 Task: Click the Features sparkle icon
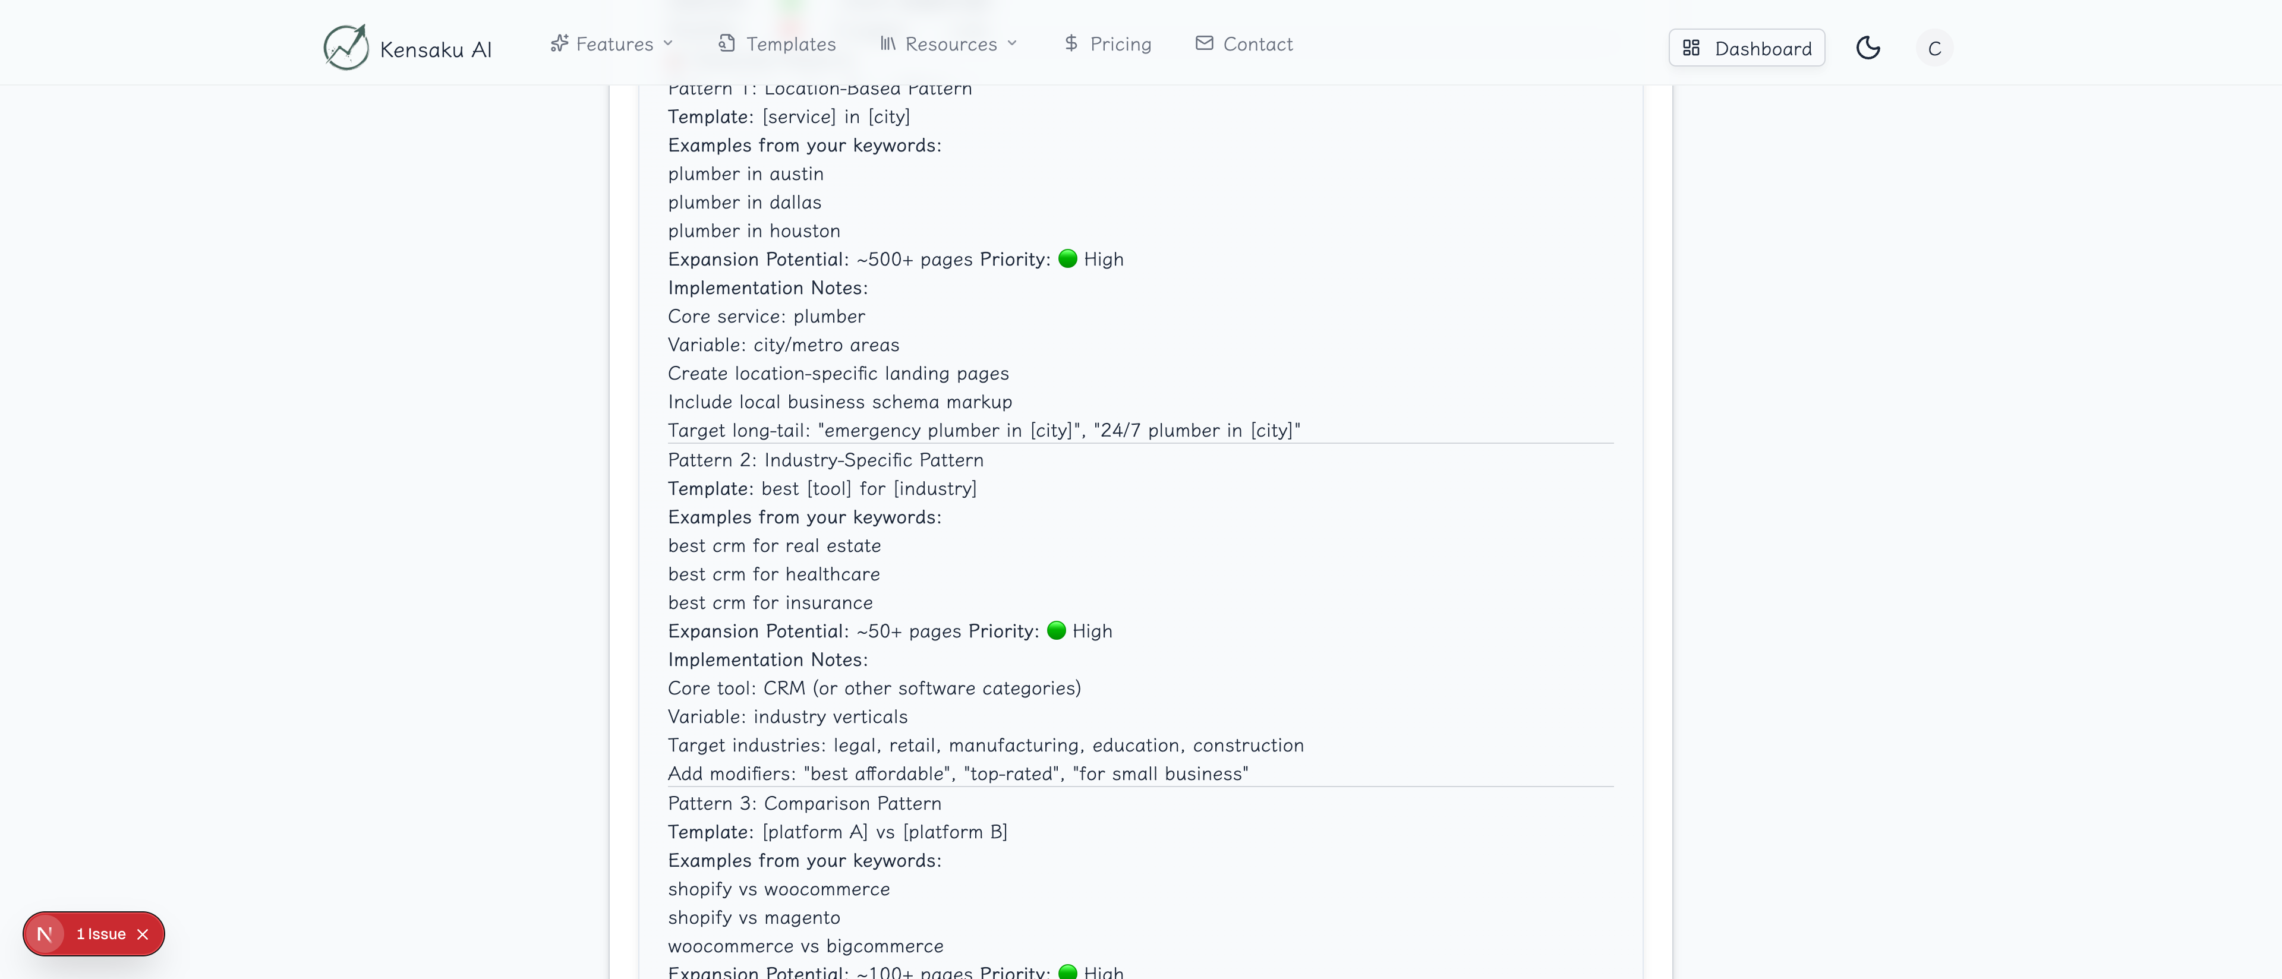click(559, 43)
